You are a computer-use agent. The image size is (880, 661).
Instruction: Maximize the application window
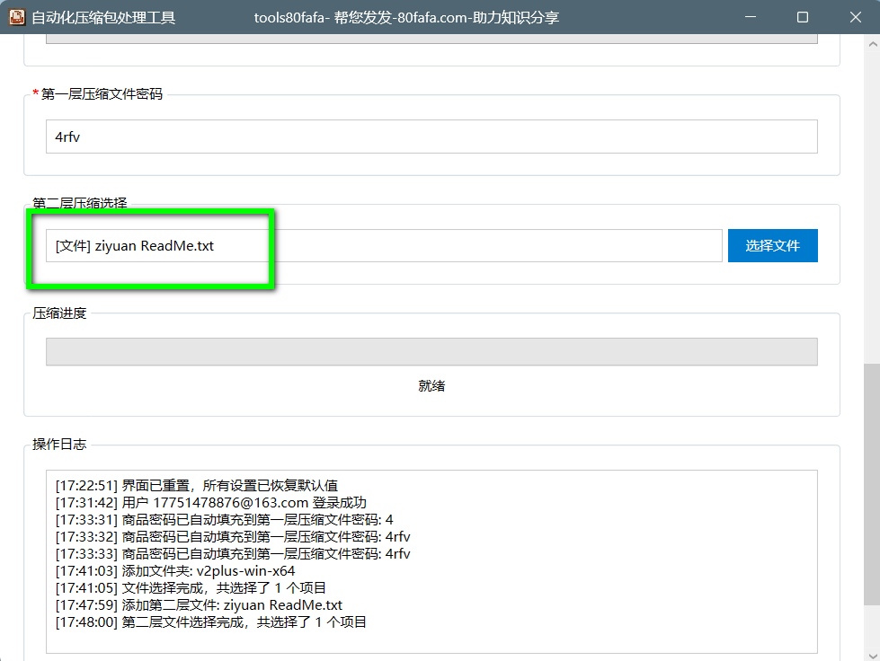coord(803,17)
